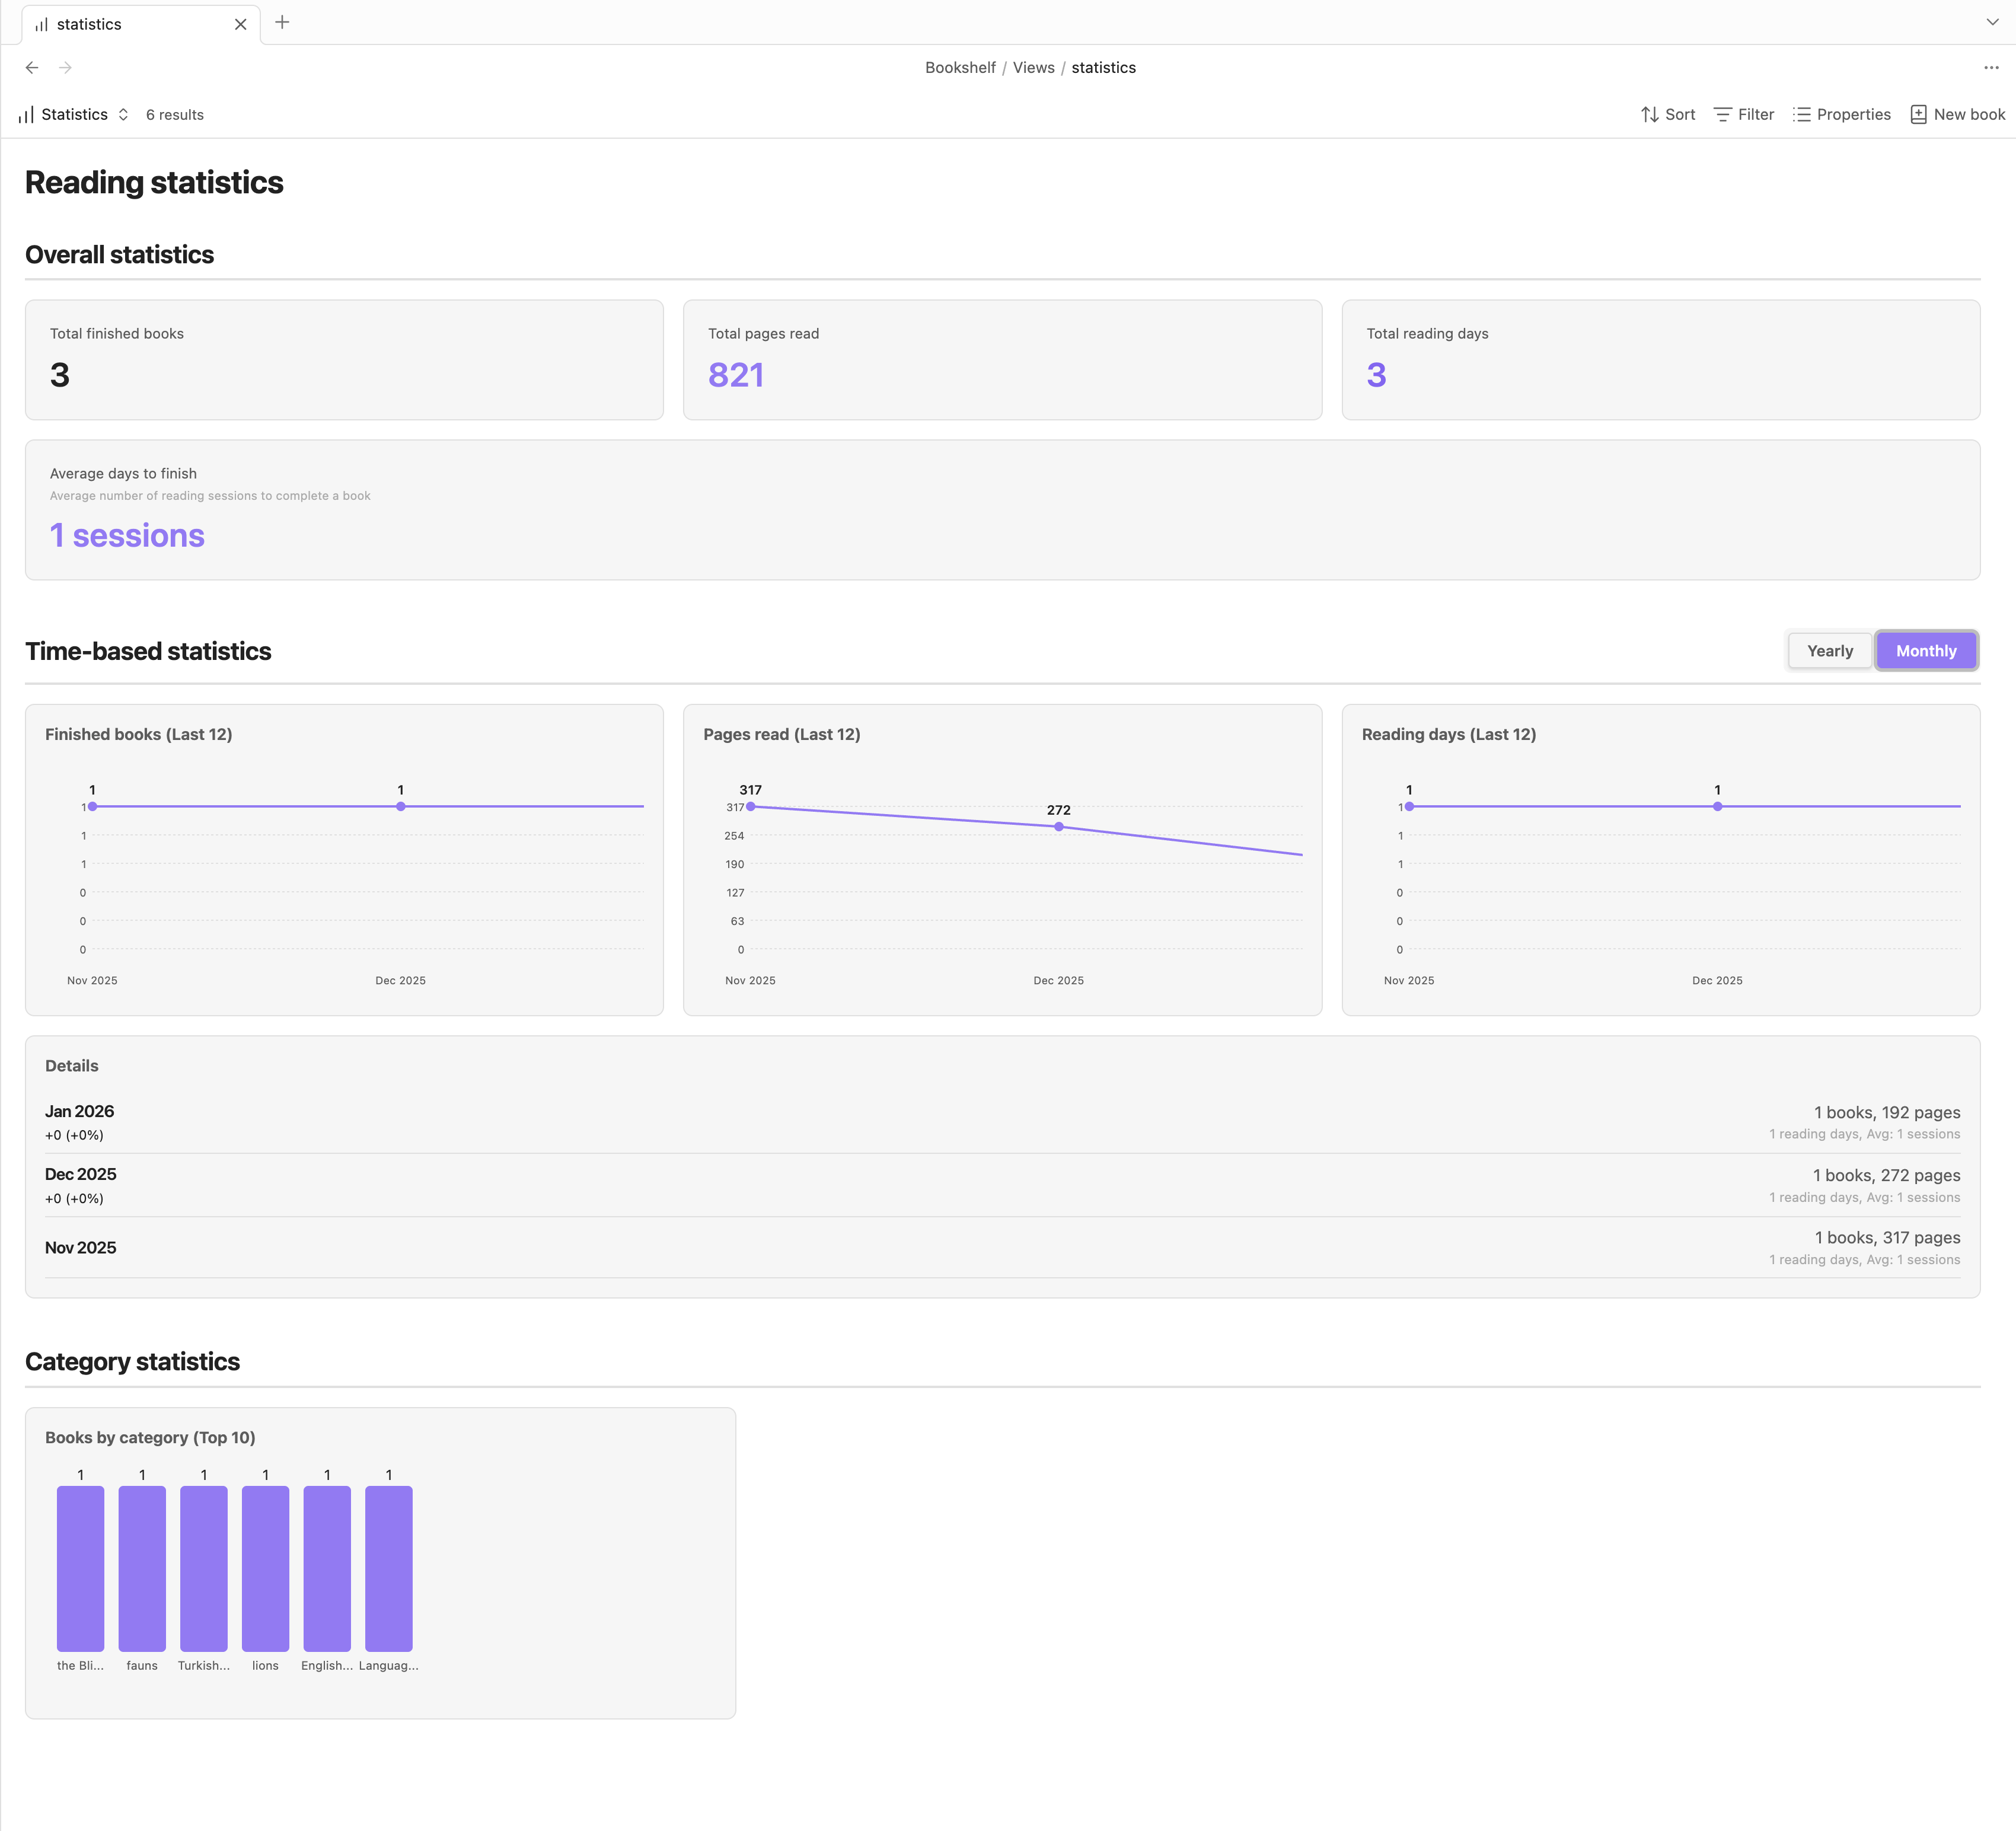Click the forward navigation arrow
Screen dimensions: 2016x1831
(66, 68)
